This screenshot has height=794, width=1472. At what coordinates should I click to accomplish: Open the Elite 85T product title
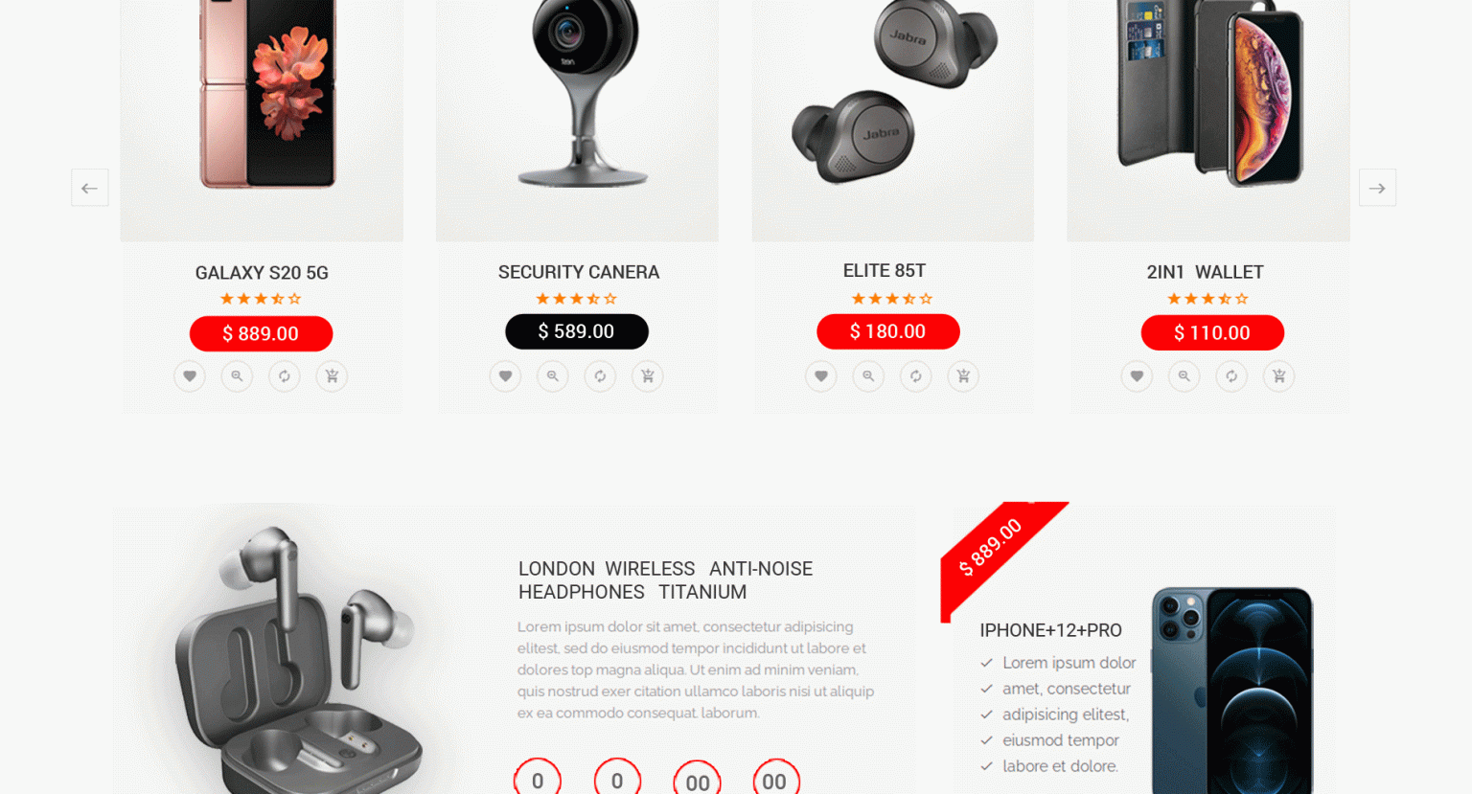(885, 271)
